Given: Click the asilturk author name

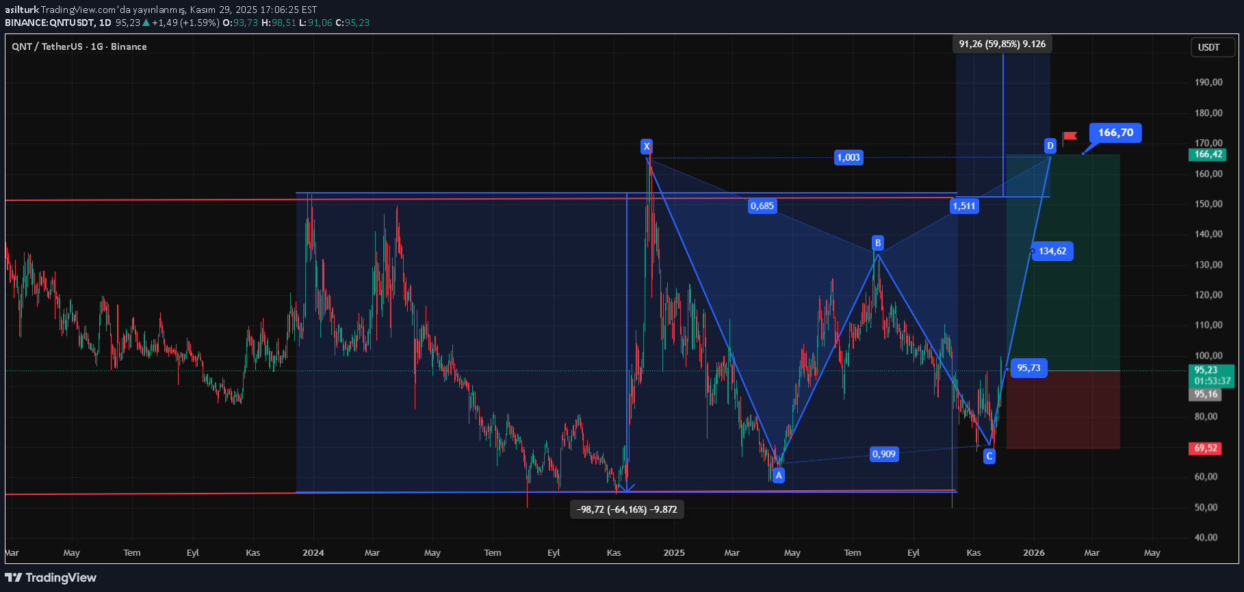Looking at the screenshot, I should click(x=21, y=10).
